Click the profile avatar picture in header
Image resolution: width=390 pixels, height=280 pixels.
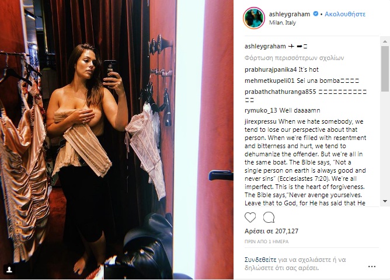(254, 18)
